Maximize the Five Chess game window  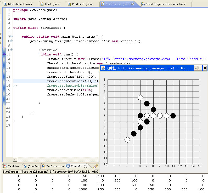(200, 68)
